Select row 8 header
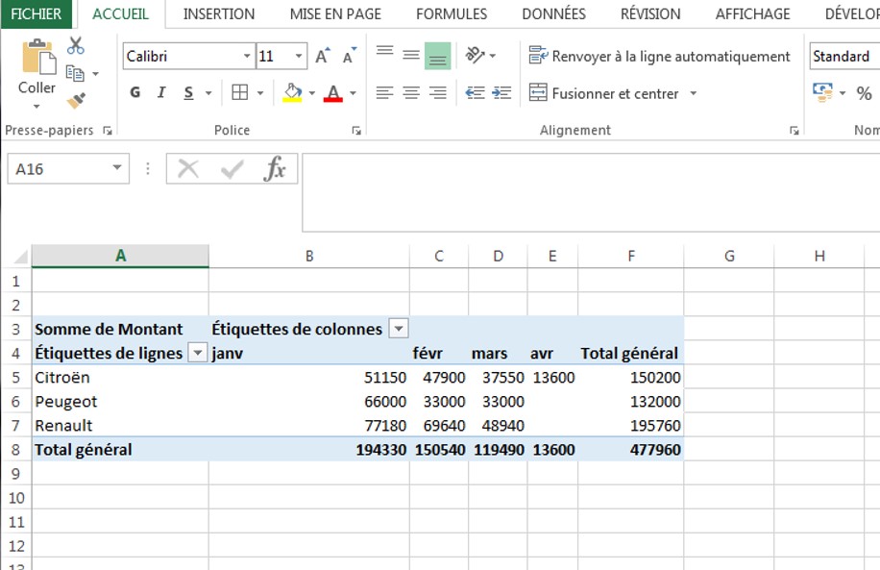The width and height of the screenshot is (880, 570). pos(15,449)
